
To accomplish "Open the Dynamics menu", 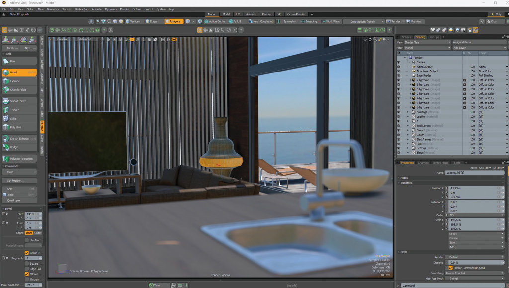I will point(111,9).
